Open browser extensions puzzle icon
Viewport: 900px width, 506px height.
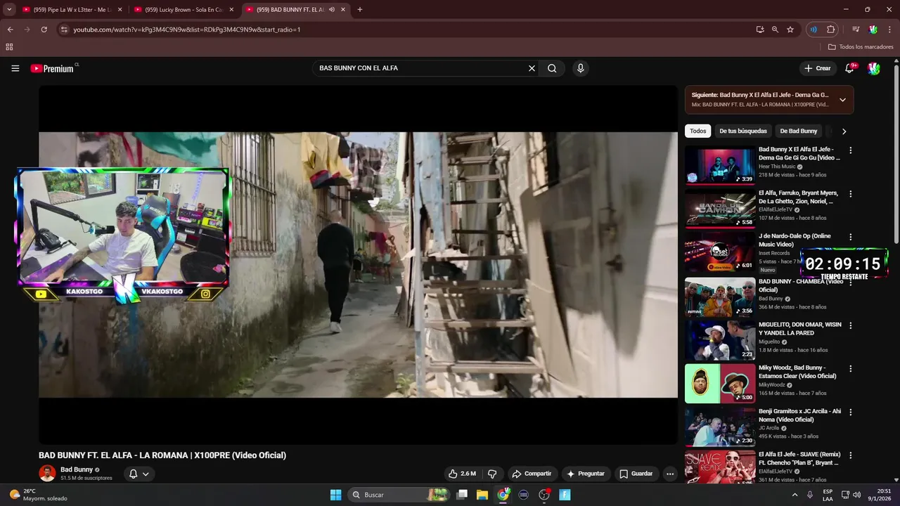[831, 30]
